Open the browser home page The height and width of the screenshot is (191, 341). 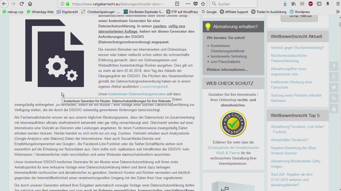pos(30,4)
